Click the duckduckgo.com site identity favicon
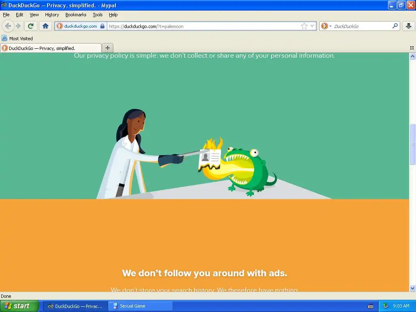The height and width of the screenshot is (312, 416). coord(60,26)
